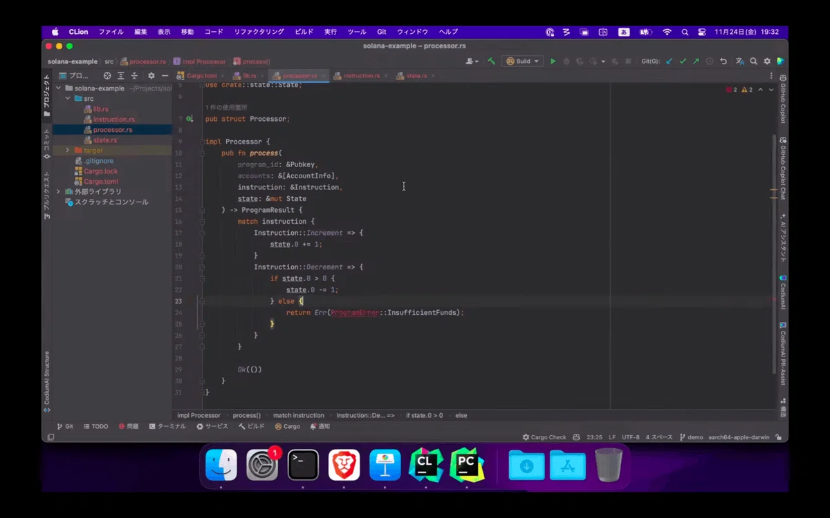
Task: Open the code-with-me user icon dropdown
Action: 472,61
